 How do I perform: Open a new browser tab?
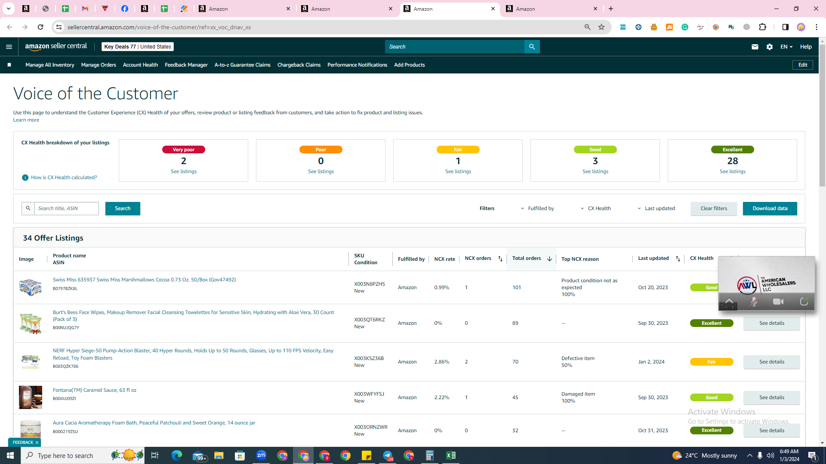click(611, 9)
